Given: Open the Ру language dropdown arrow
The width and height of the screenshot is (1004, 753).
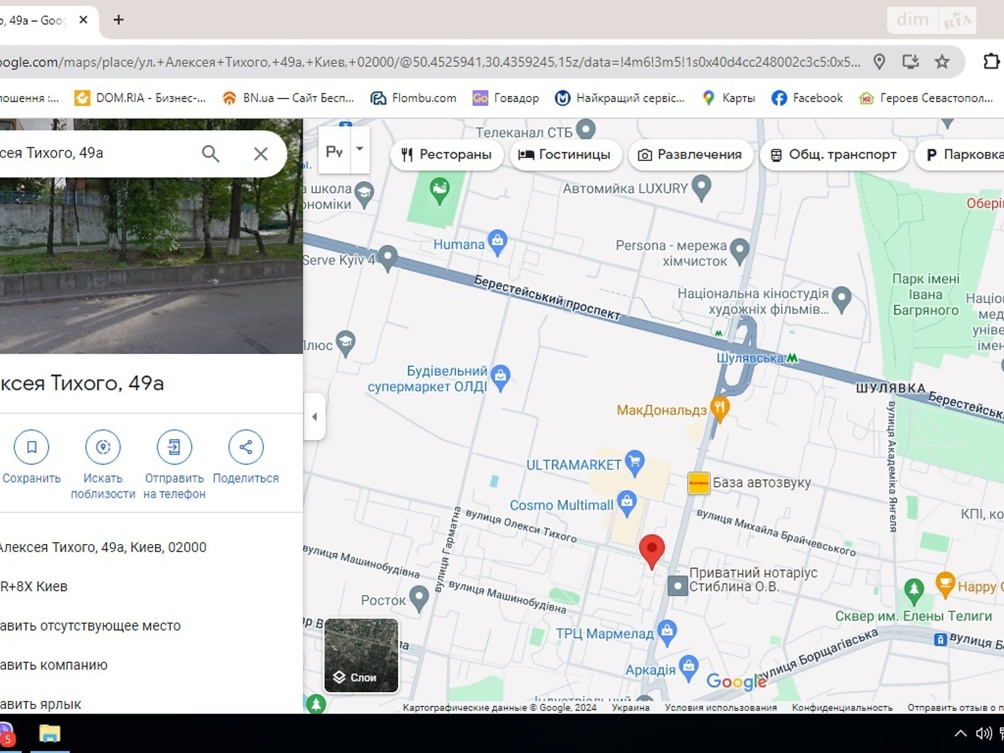Looking at the screenshot, I should (x=360, y=149).
